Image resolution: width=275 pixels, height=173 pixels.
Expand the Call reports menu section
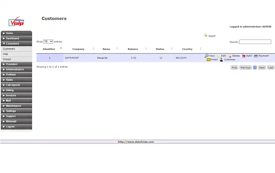(16, 85)
